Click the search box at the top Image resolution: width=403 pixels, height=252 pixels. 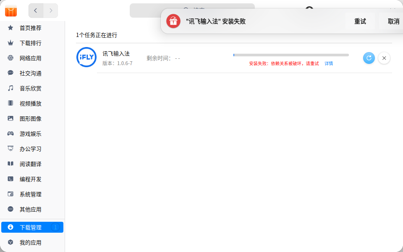(x=192, y=10)
